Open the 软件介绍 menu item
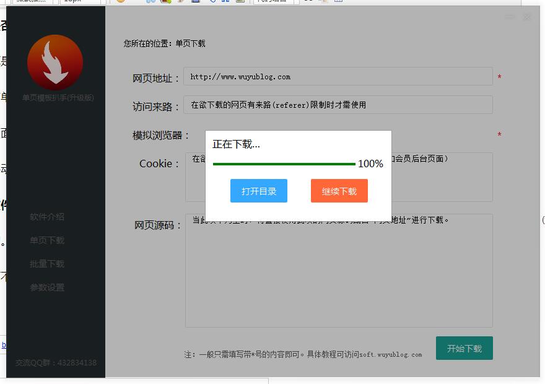This screenshot has width=545, height=384. [x=47, y=217]
